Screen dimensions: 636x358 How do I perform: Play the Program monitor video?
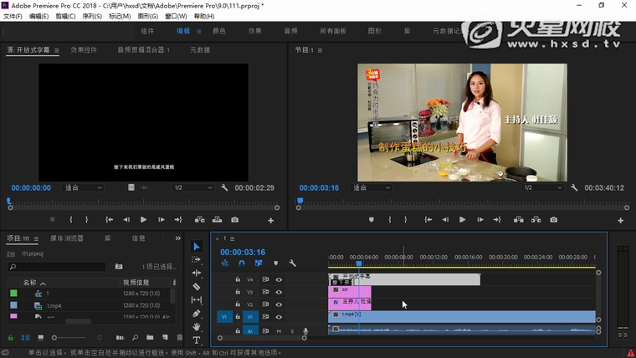pyautogui.click(x=463, y=220)
